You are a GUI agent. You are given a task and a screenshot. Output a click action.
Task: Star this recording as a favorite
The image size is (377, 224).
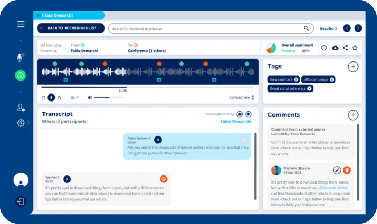(x=355, y=47)
